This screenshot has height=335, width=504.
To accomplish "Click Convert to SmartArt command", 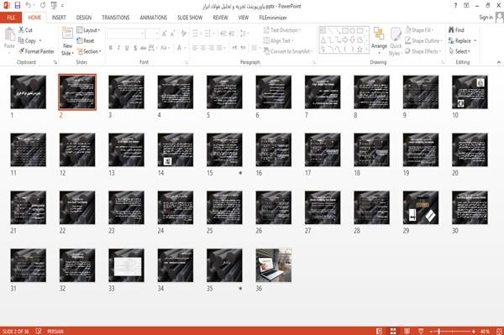I will (287, 51).
